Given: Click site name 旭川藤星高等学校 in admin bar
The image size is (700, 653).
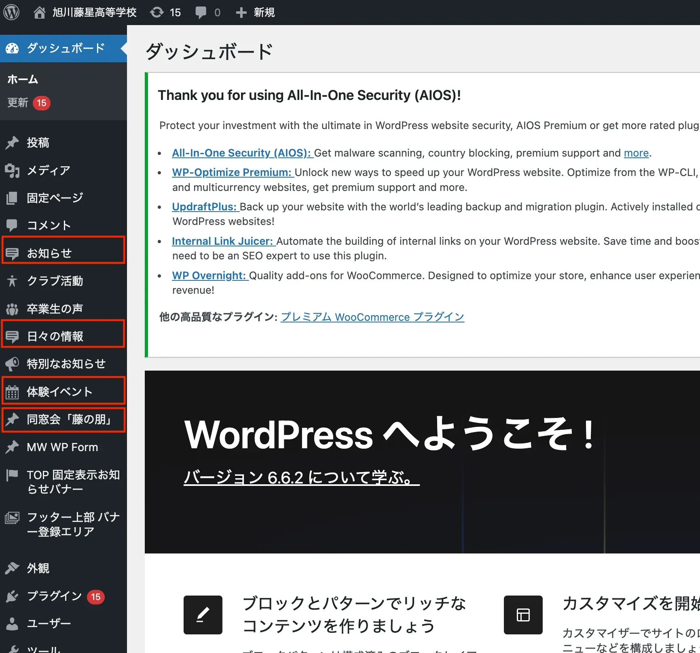Looking at the screenshot, I should [94, 13].
